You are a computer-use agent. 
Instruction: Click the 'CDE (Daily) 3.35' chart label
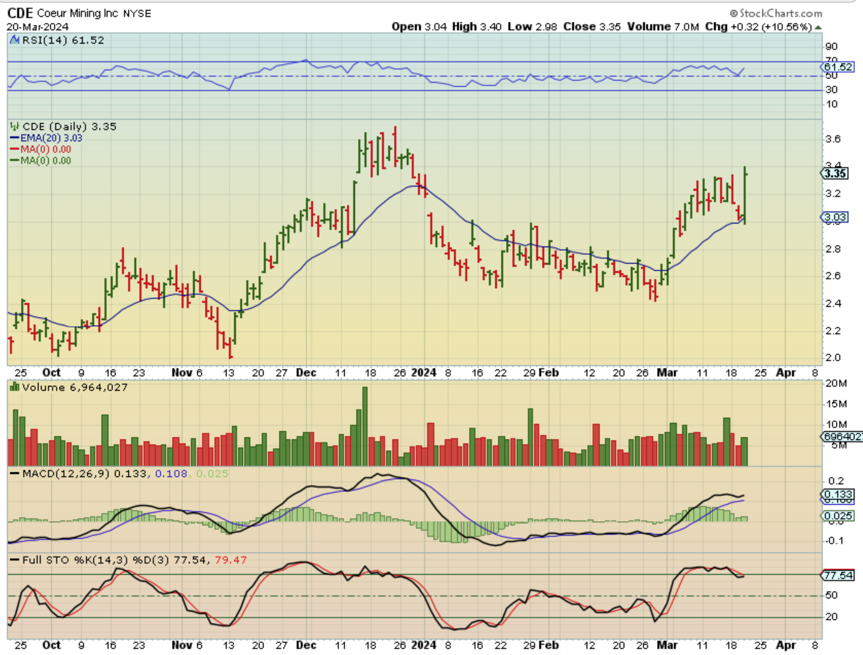(69, 127)
